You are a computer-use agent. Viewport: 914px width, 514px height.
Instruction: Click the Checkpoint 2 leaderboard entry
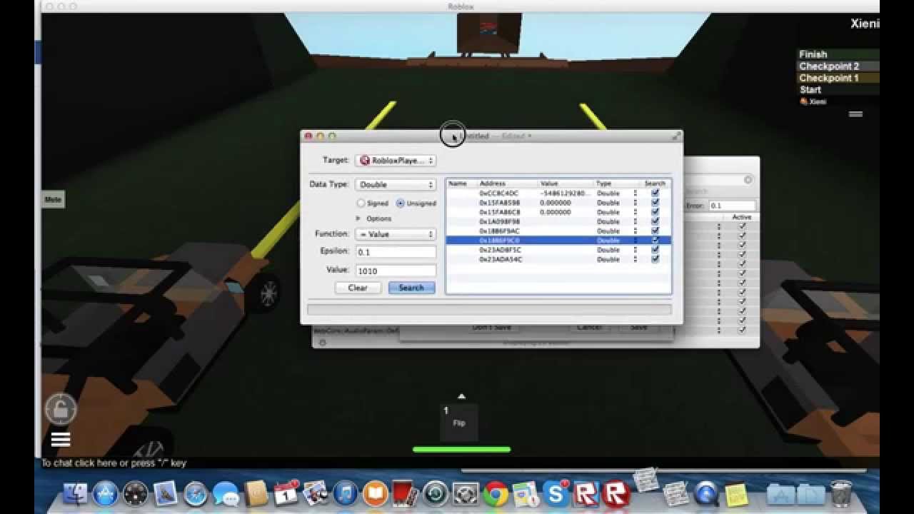[838, 66]
